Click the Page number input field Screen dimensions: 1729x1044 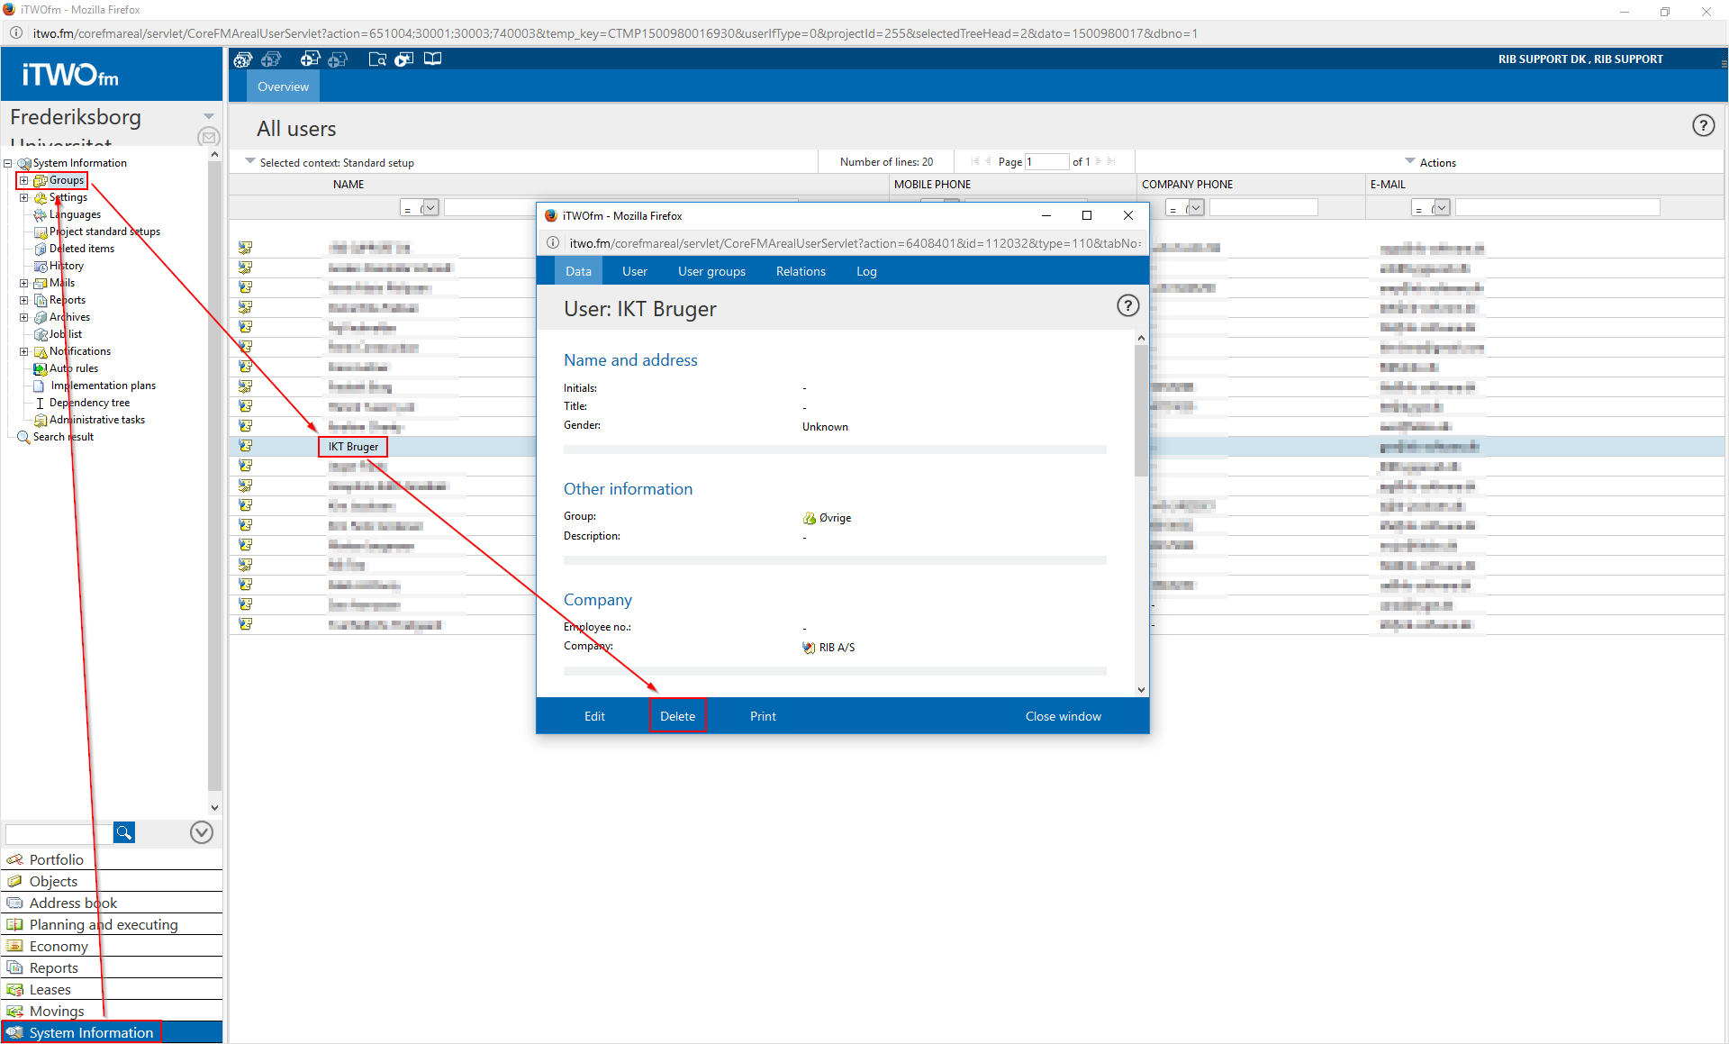(1046, 162)
